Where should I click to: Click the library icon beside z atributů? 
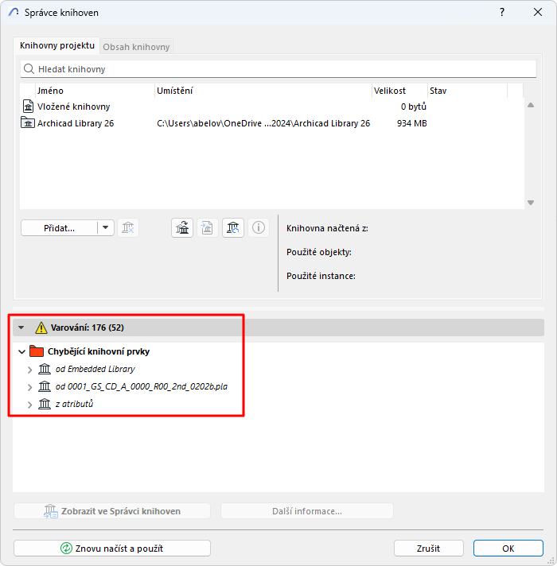pyautogui.click(x=45, y=404)
